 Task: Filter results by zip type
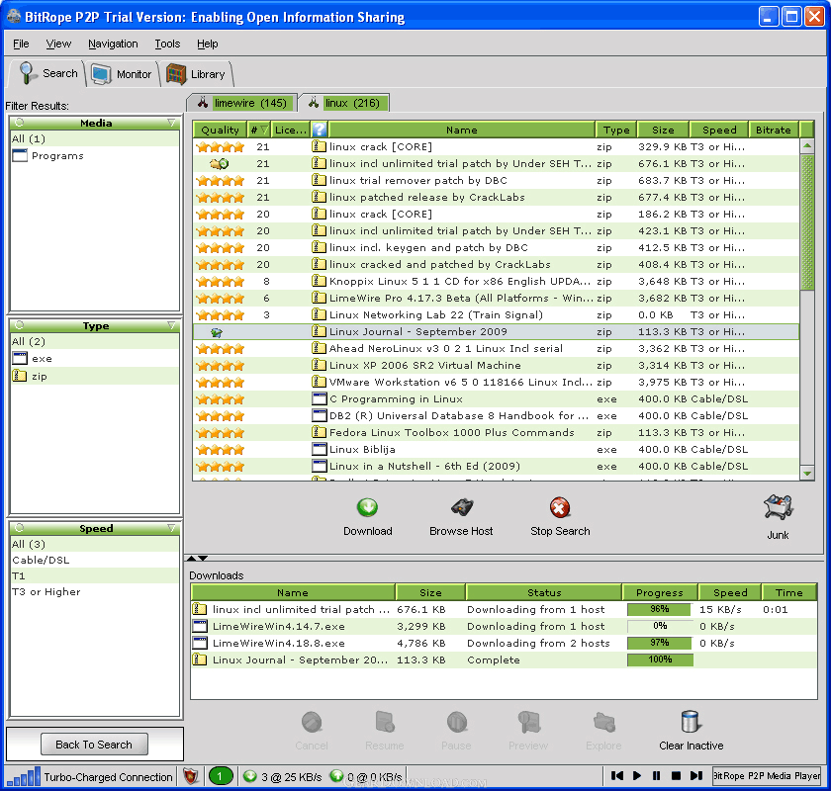(95, 376)
